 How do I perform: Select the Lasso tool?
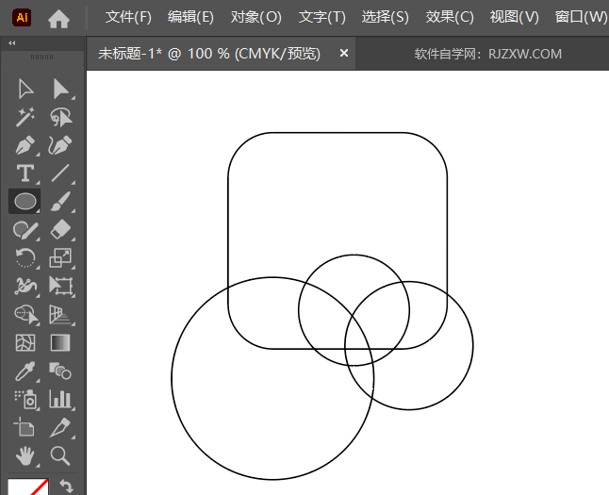pyautogui.click(x=61, y=117)
